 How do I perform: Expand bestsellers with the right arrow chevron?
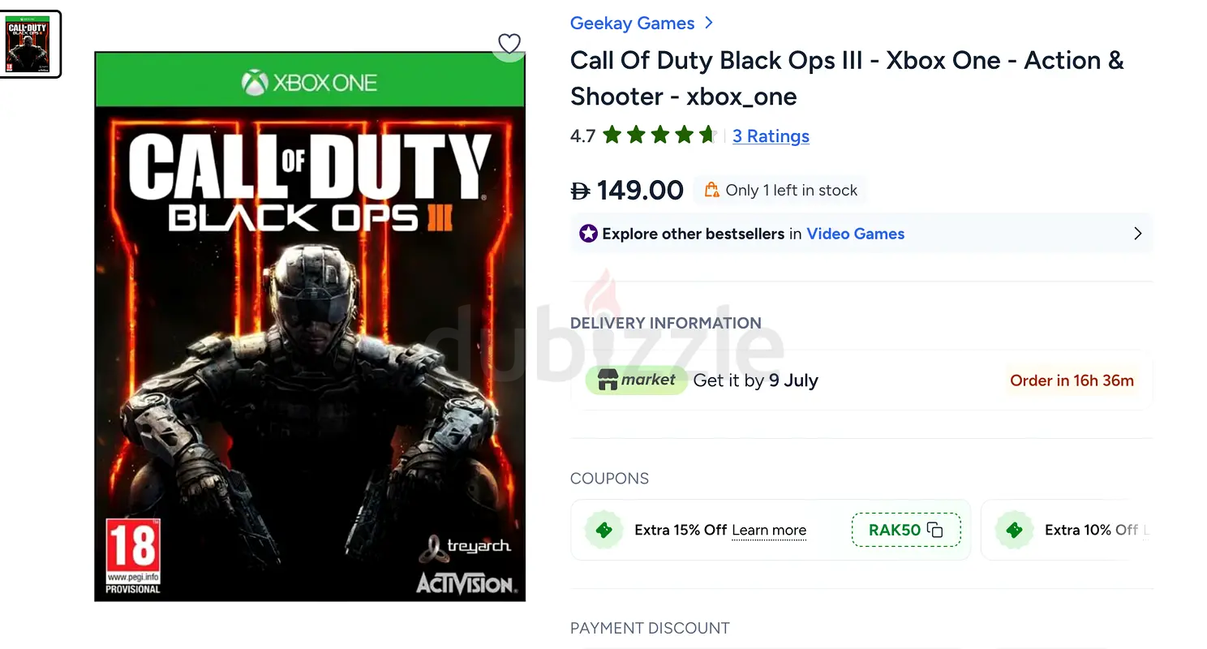[1137, 234]
